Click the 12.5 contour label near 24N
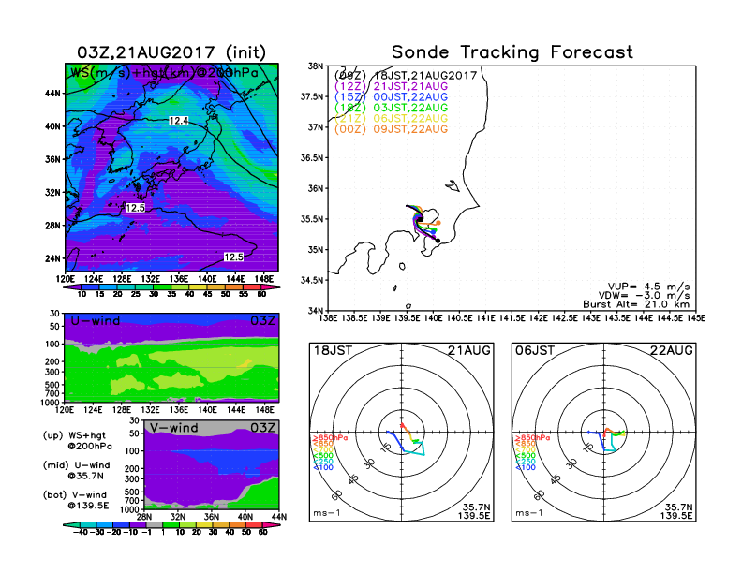742x573 pixels. [233, 257]
